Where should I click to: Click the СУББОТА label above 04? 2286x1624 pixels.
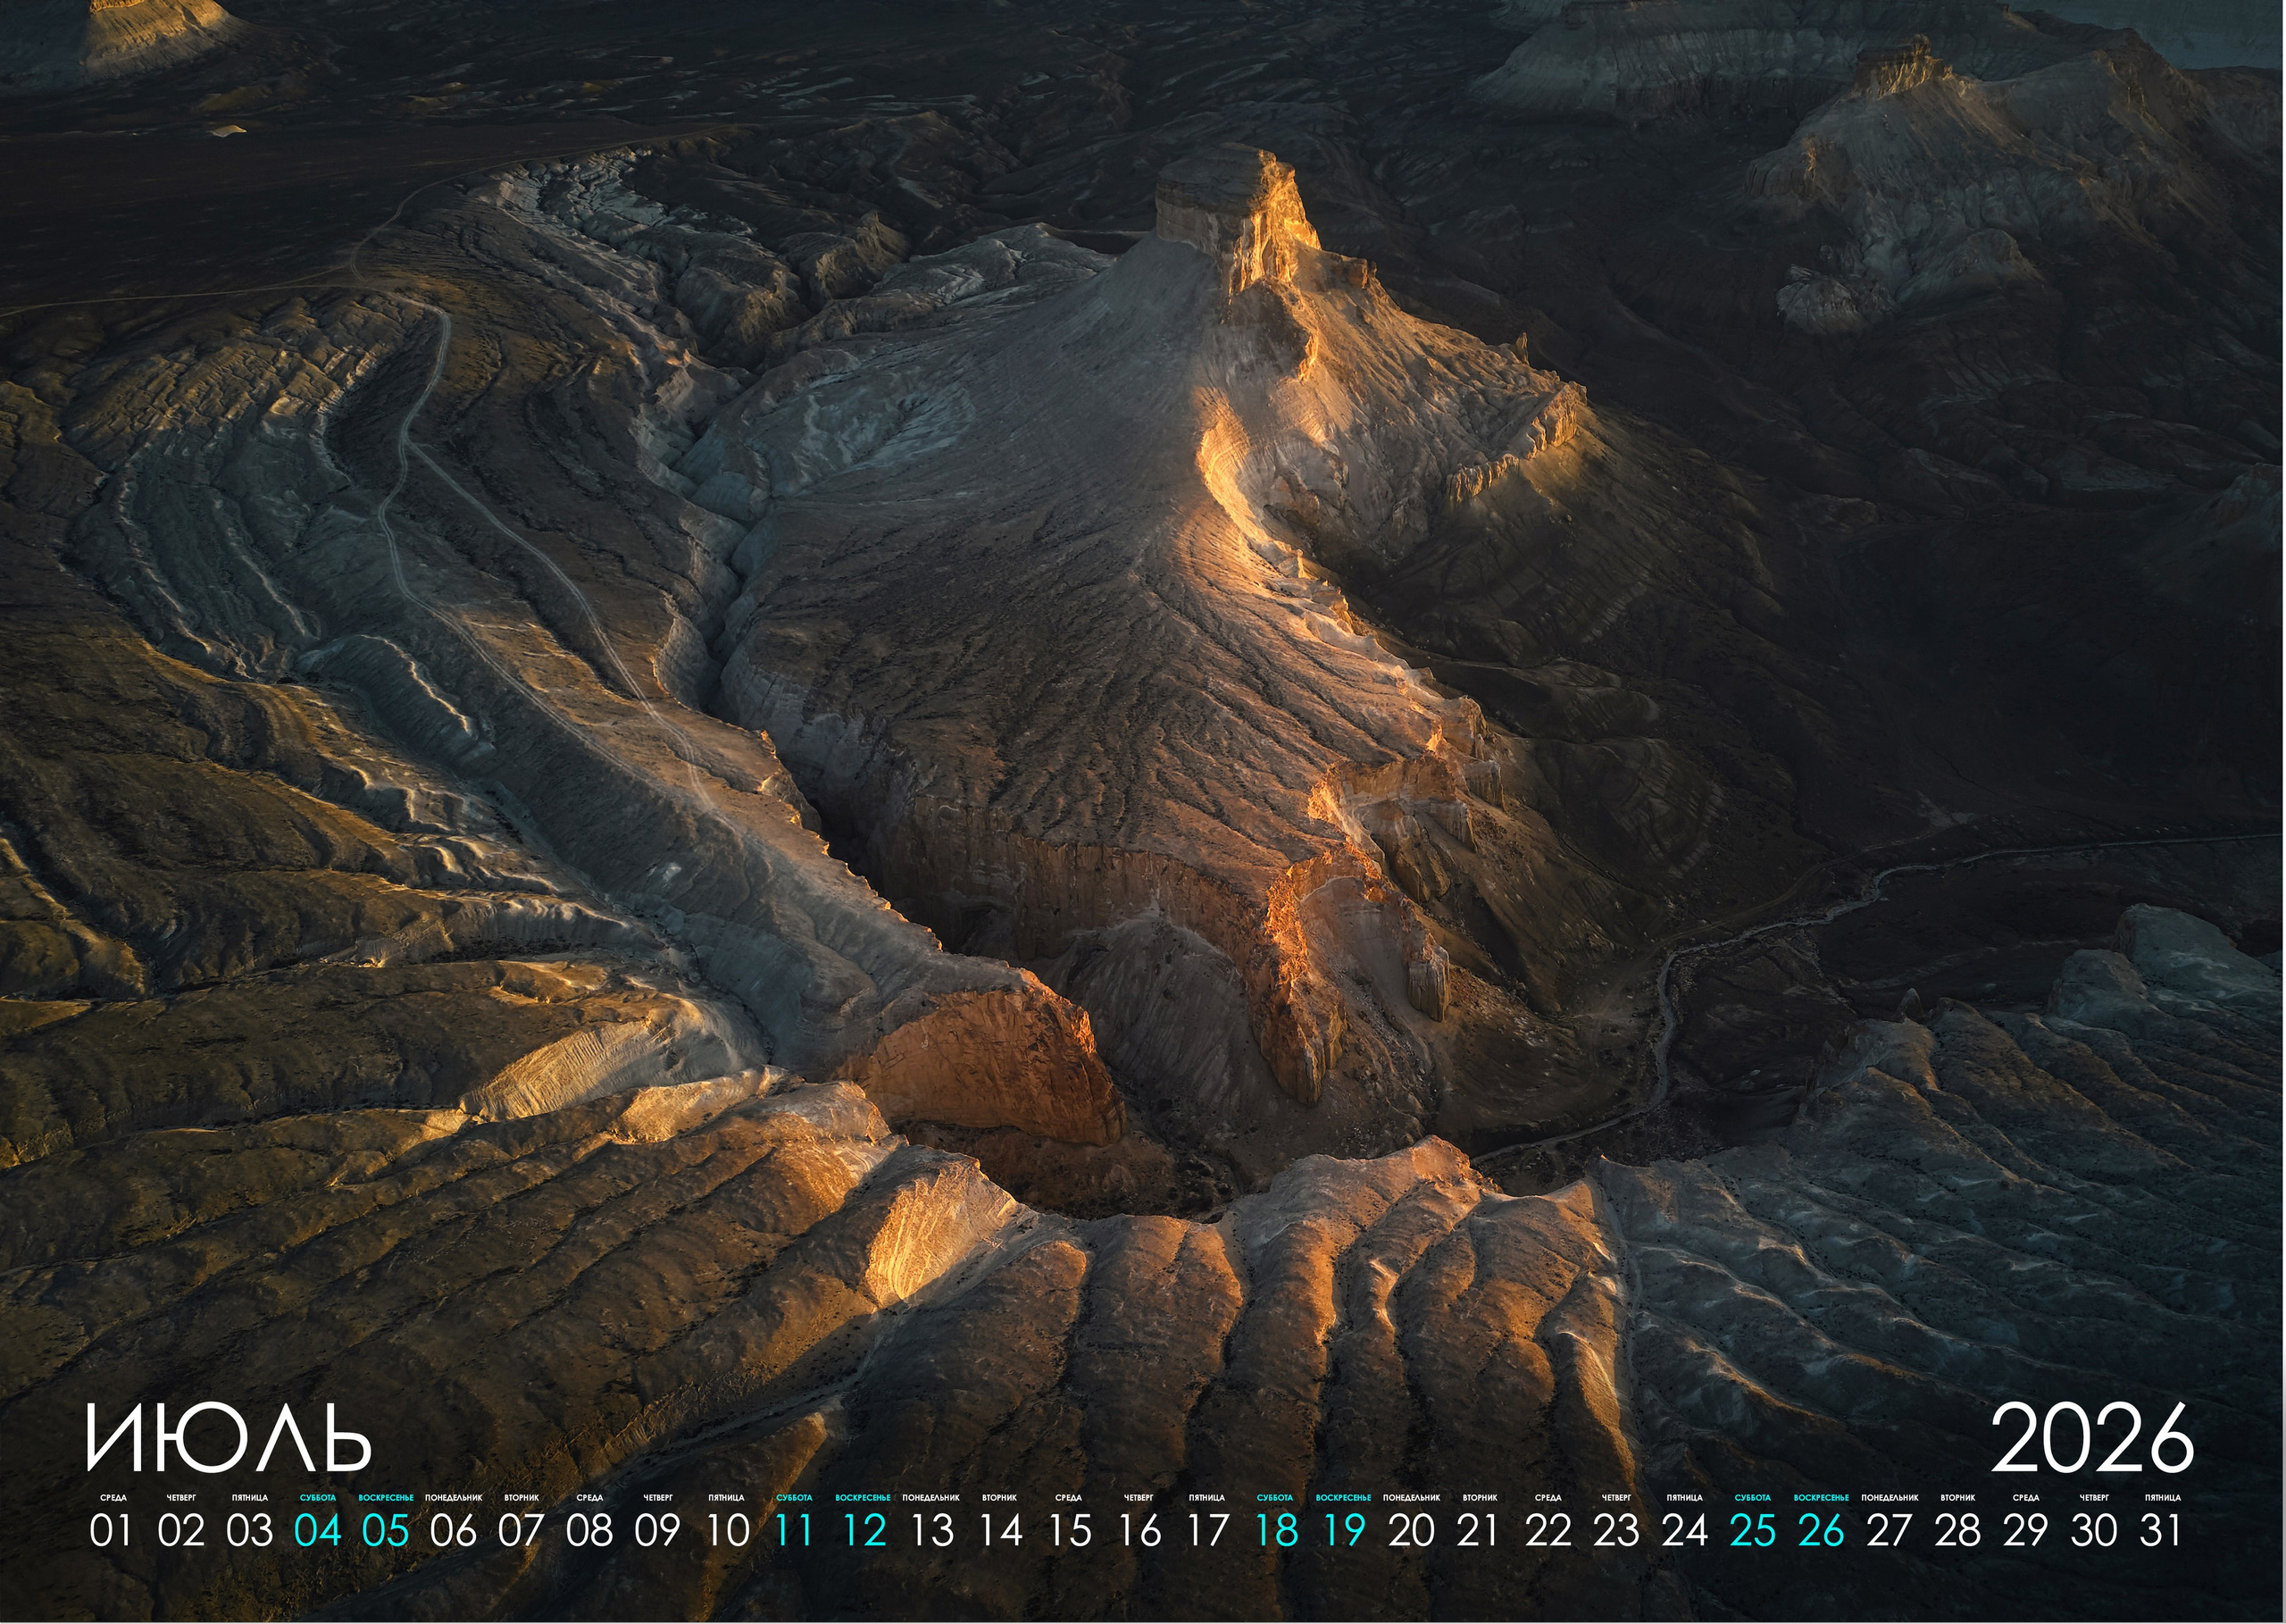click(317, 1498)
